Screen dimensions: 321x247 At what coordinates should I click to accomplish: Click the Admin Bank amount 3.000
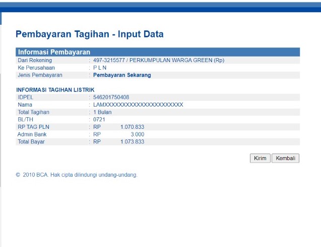[x=137, y=134]
